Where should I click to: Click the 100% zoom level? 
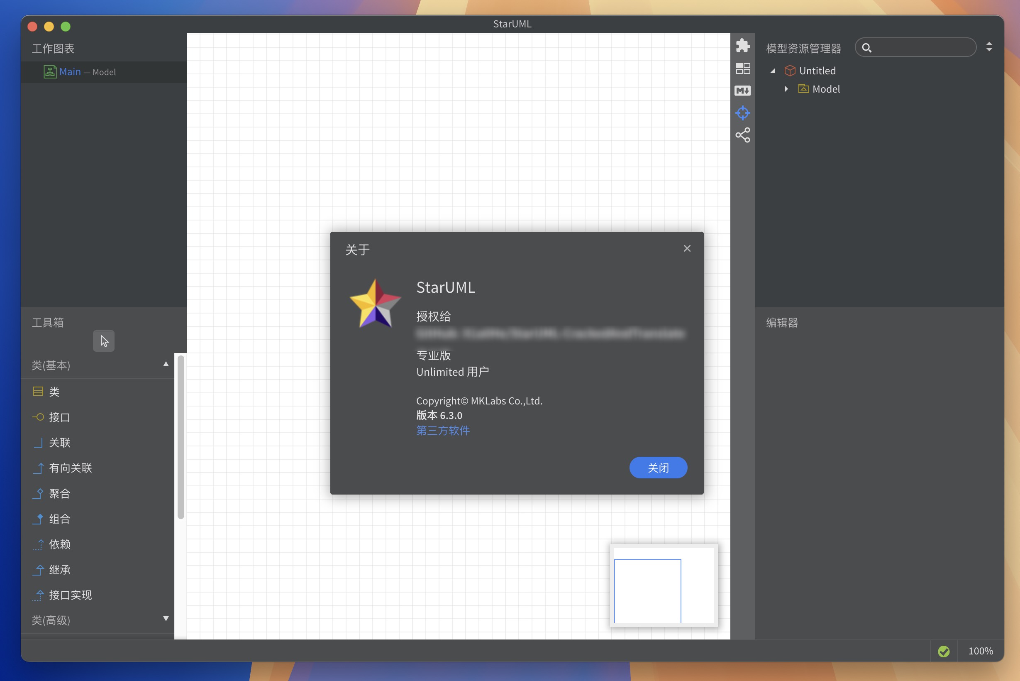click(x=981, y=651)
